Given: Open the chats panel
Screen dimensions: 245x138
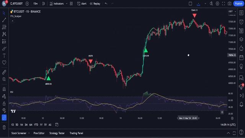Looking at the screenshot, I should point(241,77).
